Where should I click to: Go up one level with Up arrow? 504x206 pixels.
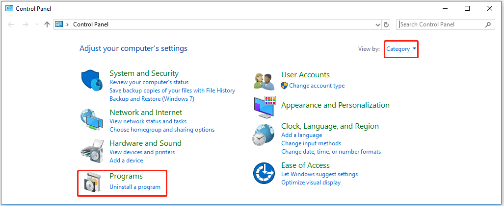[47, 24]
